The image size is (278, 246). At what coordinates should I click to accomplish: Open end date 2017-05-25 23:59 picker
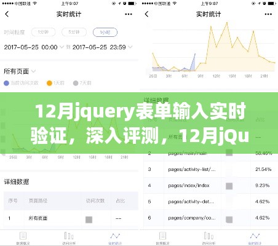[x=102, y=47]
